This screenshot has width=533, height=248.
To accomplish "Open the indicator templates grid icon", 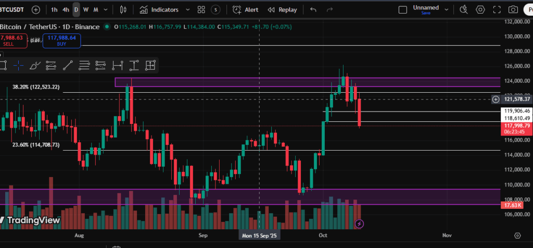I will (x=200, y=9).
